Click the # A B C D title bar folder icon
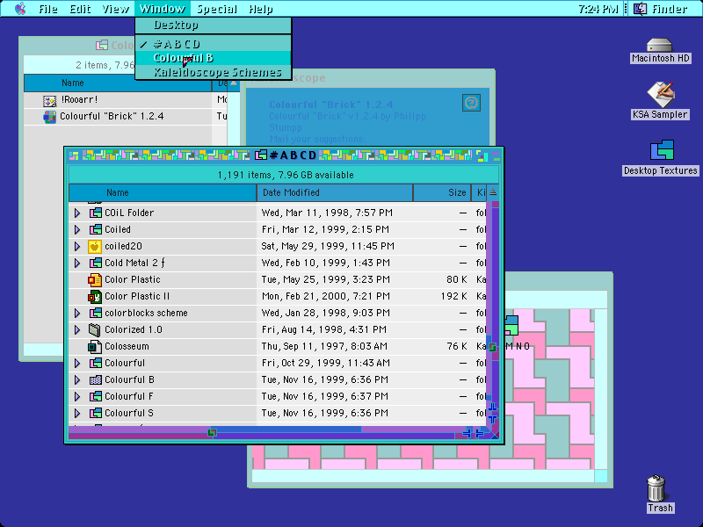This screenshot has width=703, height=527. pyautogui.click(x=261, y=155)
